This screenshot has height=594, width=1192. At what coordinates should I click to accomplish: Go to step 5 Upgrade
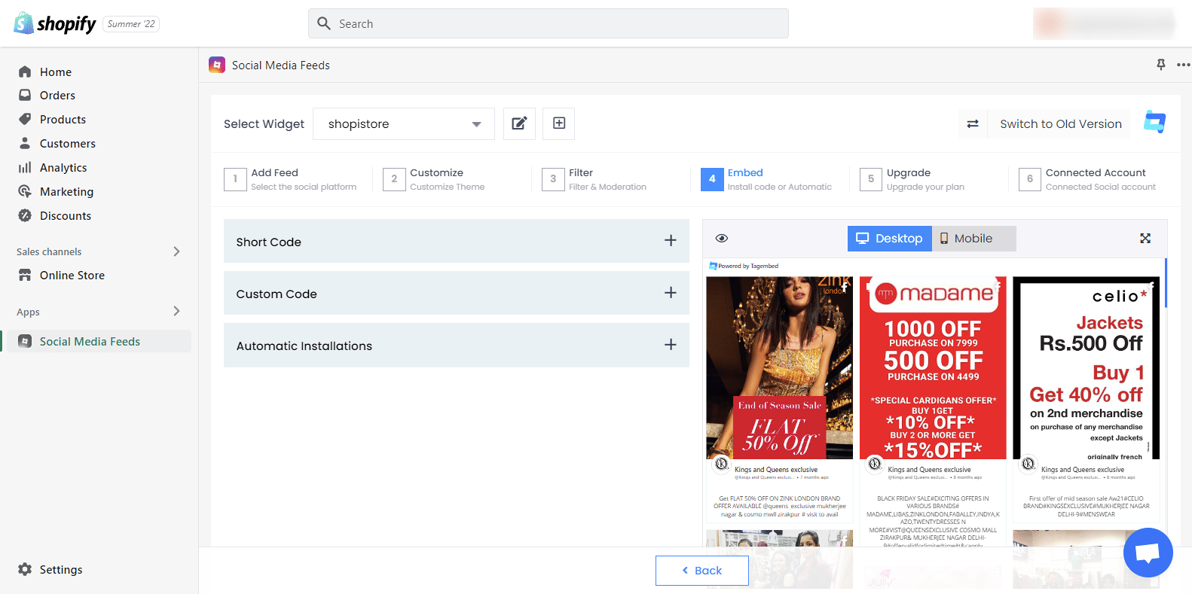912,179
